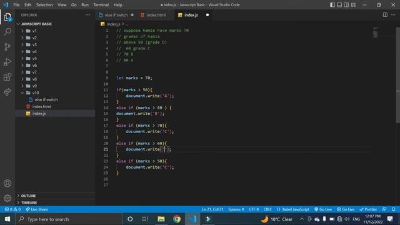The image size is (400, 225).
Task: Open the customize layout control
Action: [353, 5]
